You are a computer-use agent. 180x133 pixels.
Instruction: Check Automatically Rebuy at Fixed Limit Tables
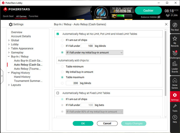[58, 93]
